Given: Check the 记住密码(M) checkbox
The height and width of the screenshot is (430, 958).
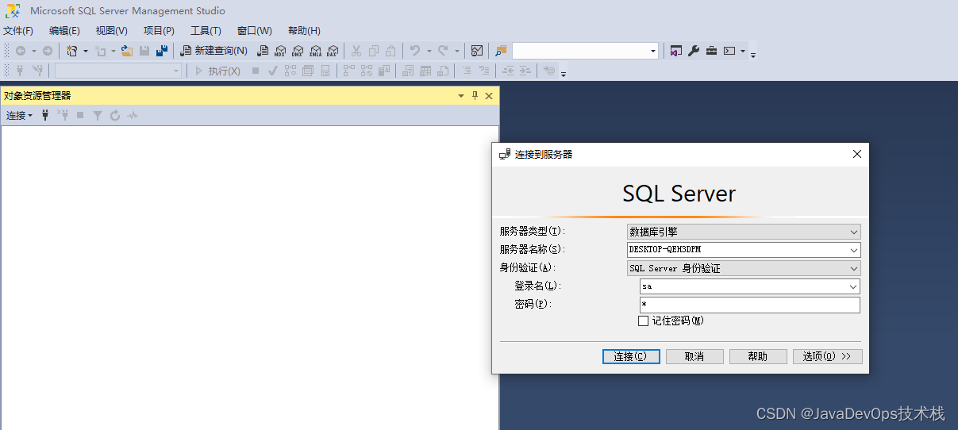Looking at the screenshot, I should click(644, 321).
